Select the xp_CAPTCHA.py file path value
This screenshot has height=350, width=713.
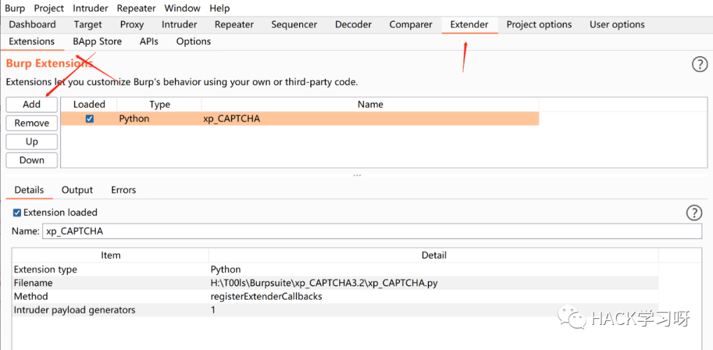click(324, 283)
